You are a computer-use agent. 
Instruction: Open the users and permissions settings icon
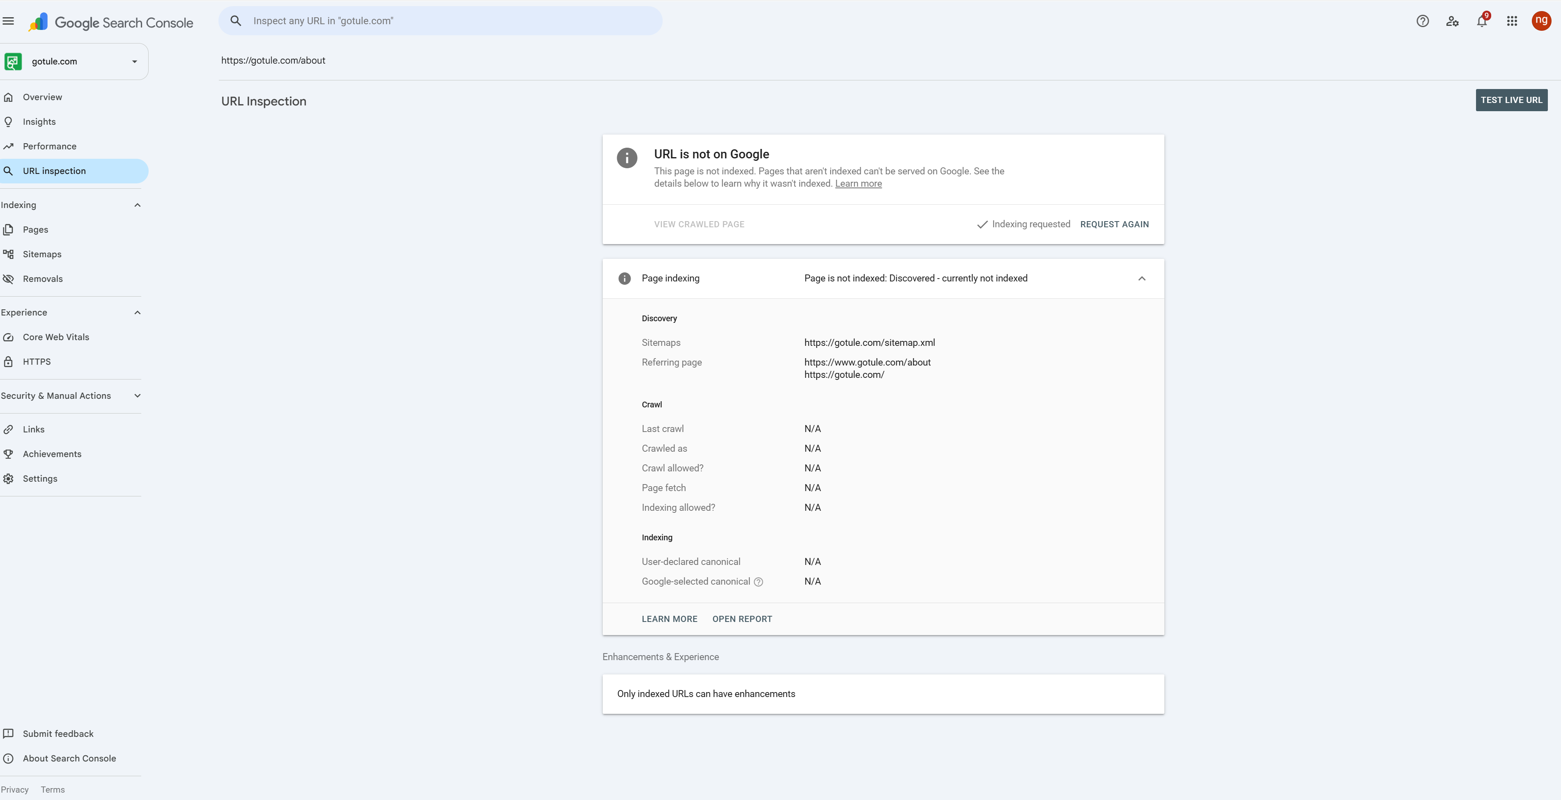tap(1452, 21)
